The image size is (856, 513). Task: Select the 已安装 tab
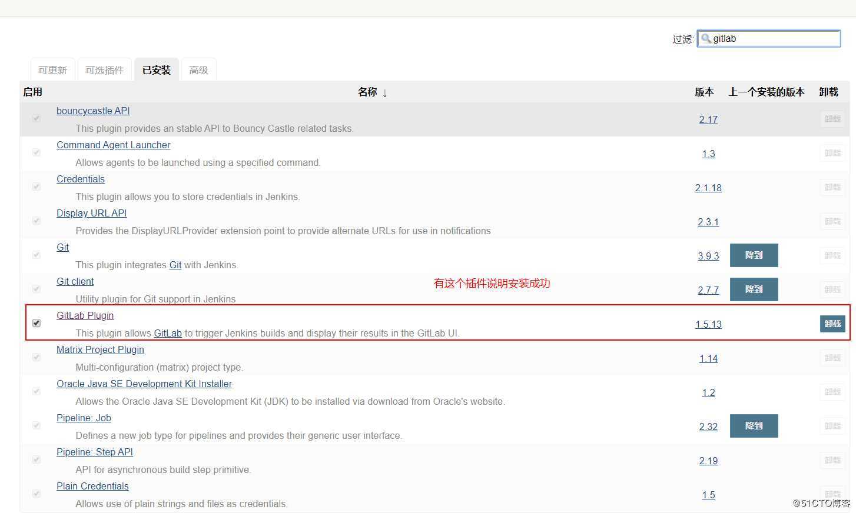pyautogui.click(x=157, y=70)
